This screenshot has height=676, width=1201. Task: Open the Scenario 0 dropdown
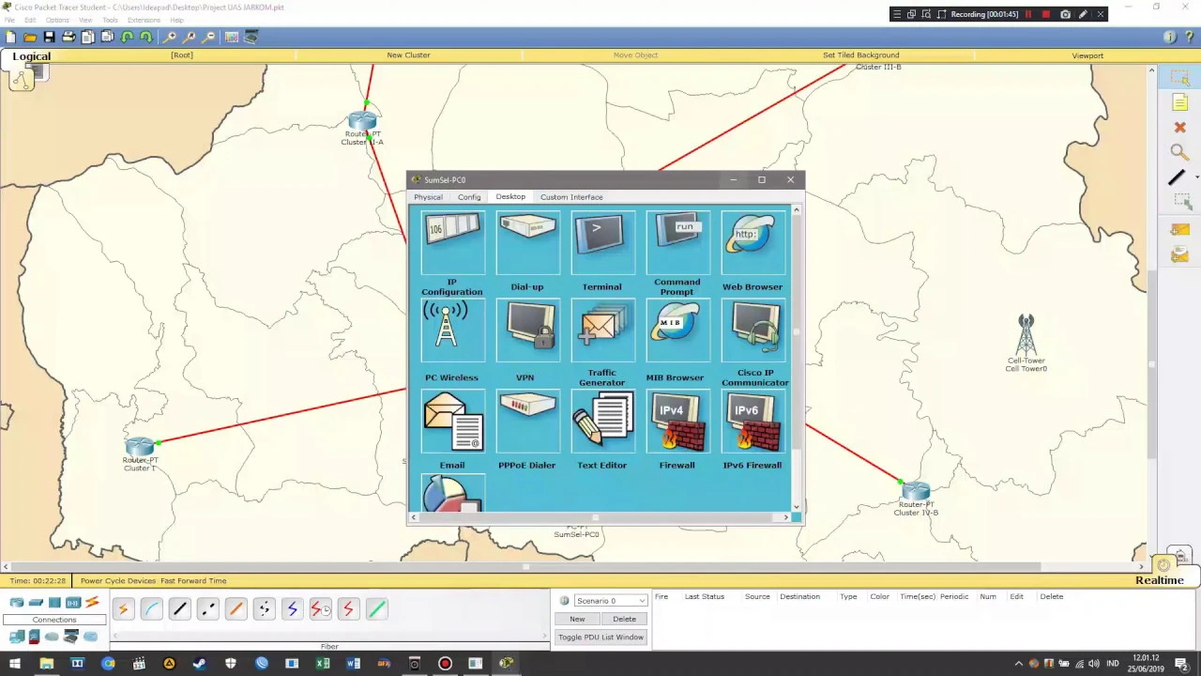pyautogui.click(x=611, y=601)
